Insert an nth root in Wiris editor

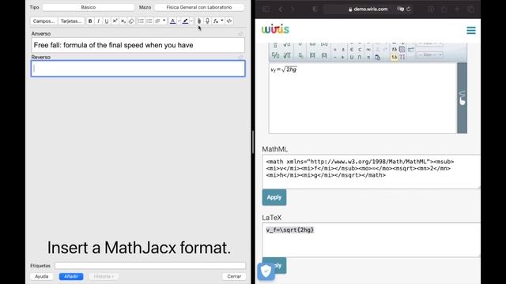287,55
